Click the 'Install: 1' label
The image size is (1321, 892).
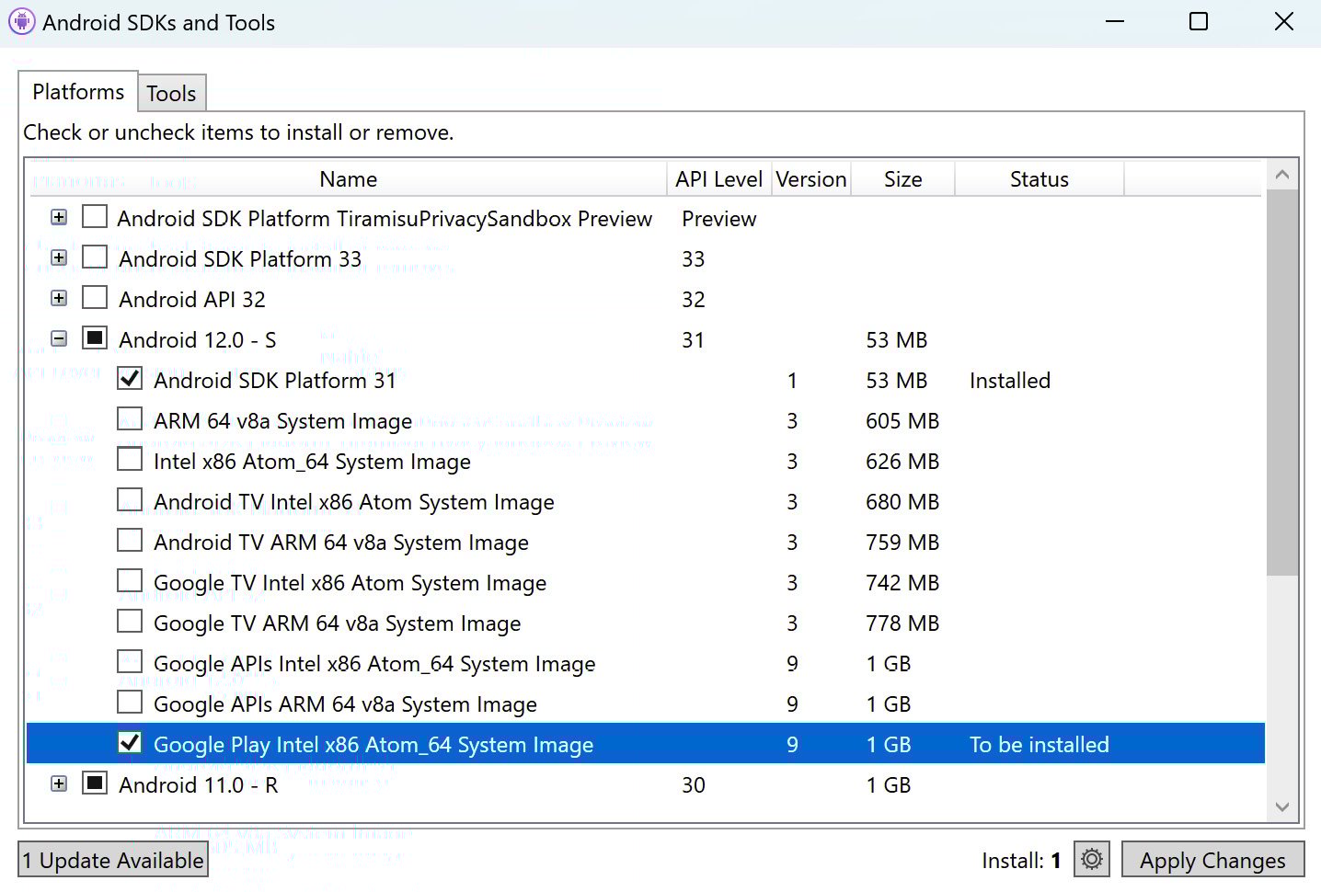click(1021, 860)
